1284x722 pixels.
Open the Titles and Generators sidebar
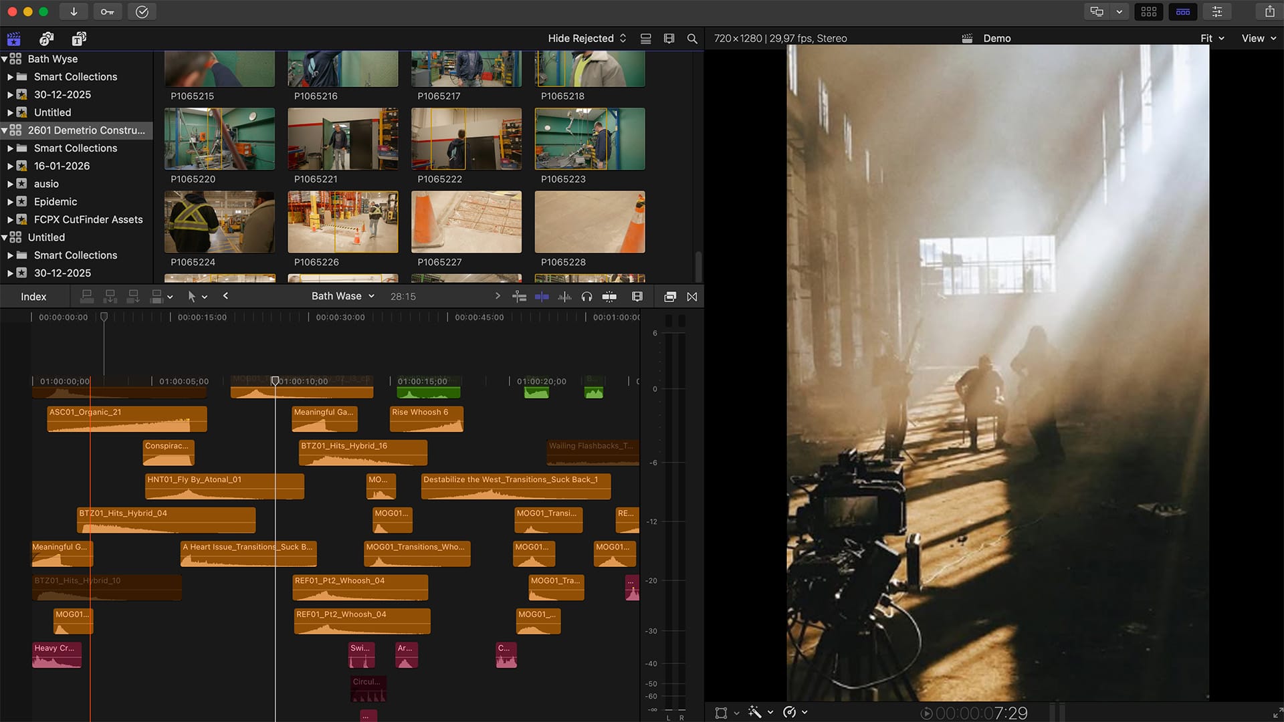pos(78,38)
